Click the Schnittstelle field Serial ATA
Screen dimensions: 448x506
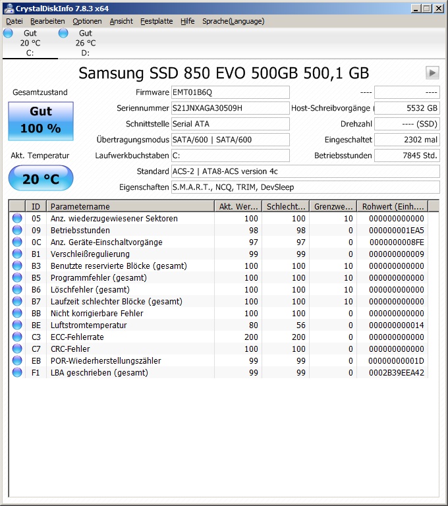(231, 124)
